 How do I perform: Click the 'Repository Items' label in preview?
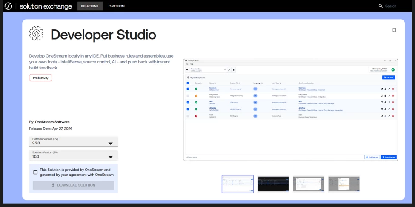197,78
